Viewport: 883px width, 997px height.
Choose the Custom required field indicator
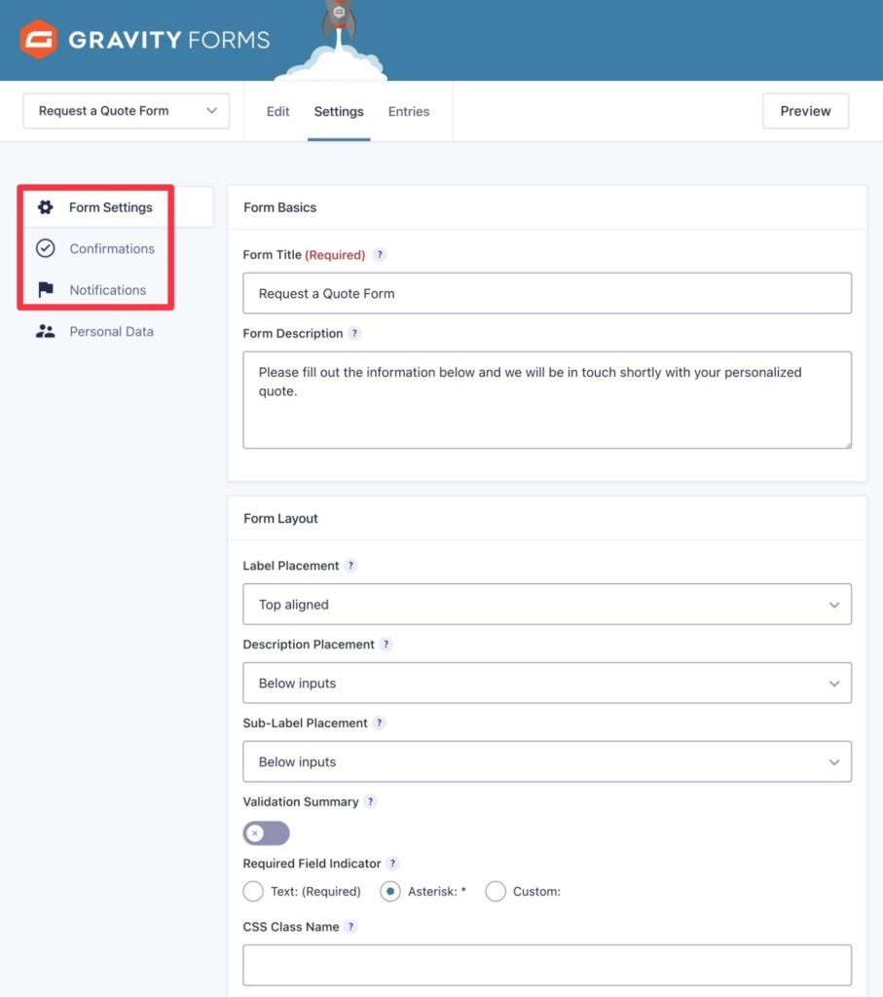(x=496, y=891)
